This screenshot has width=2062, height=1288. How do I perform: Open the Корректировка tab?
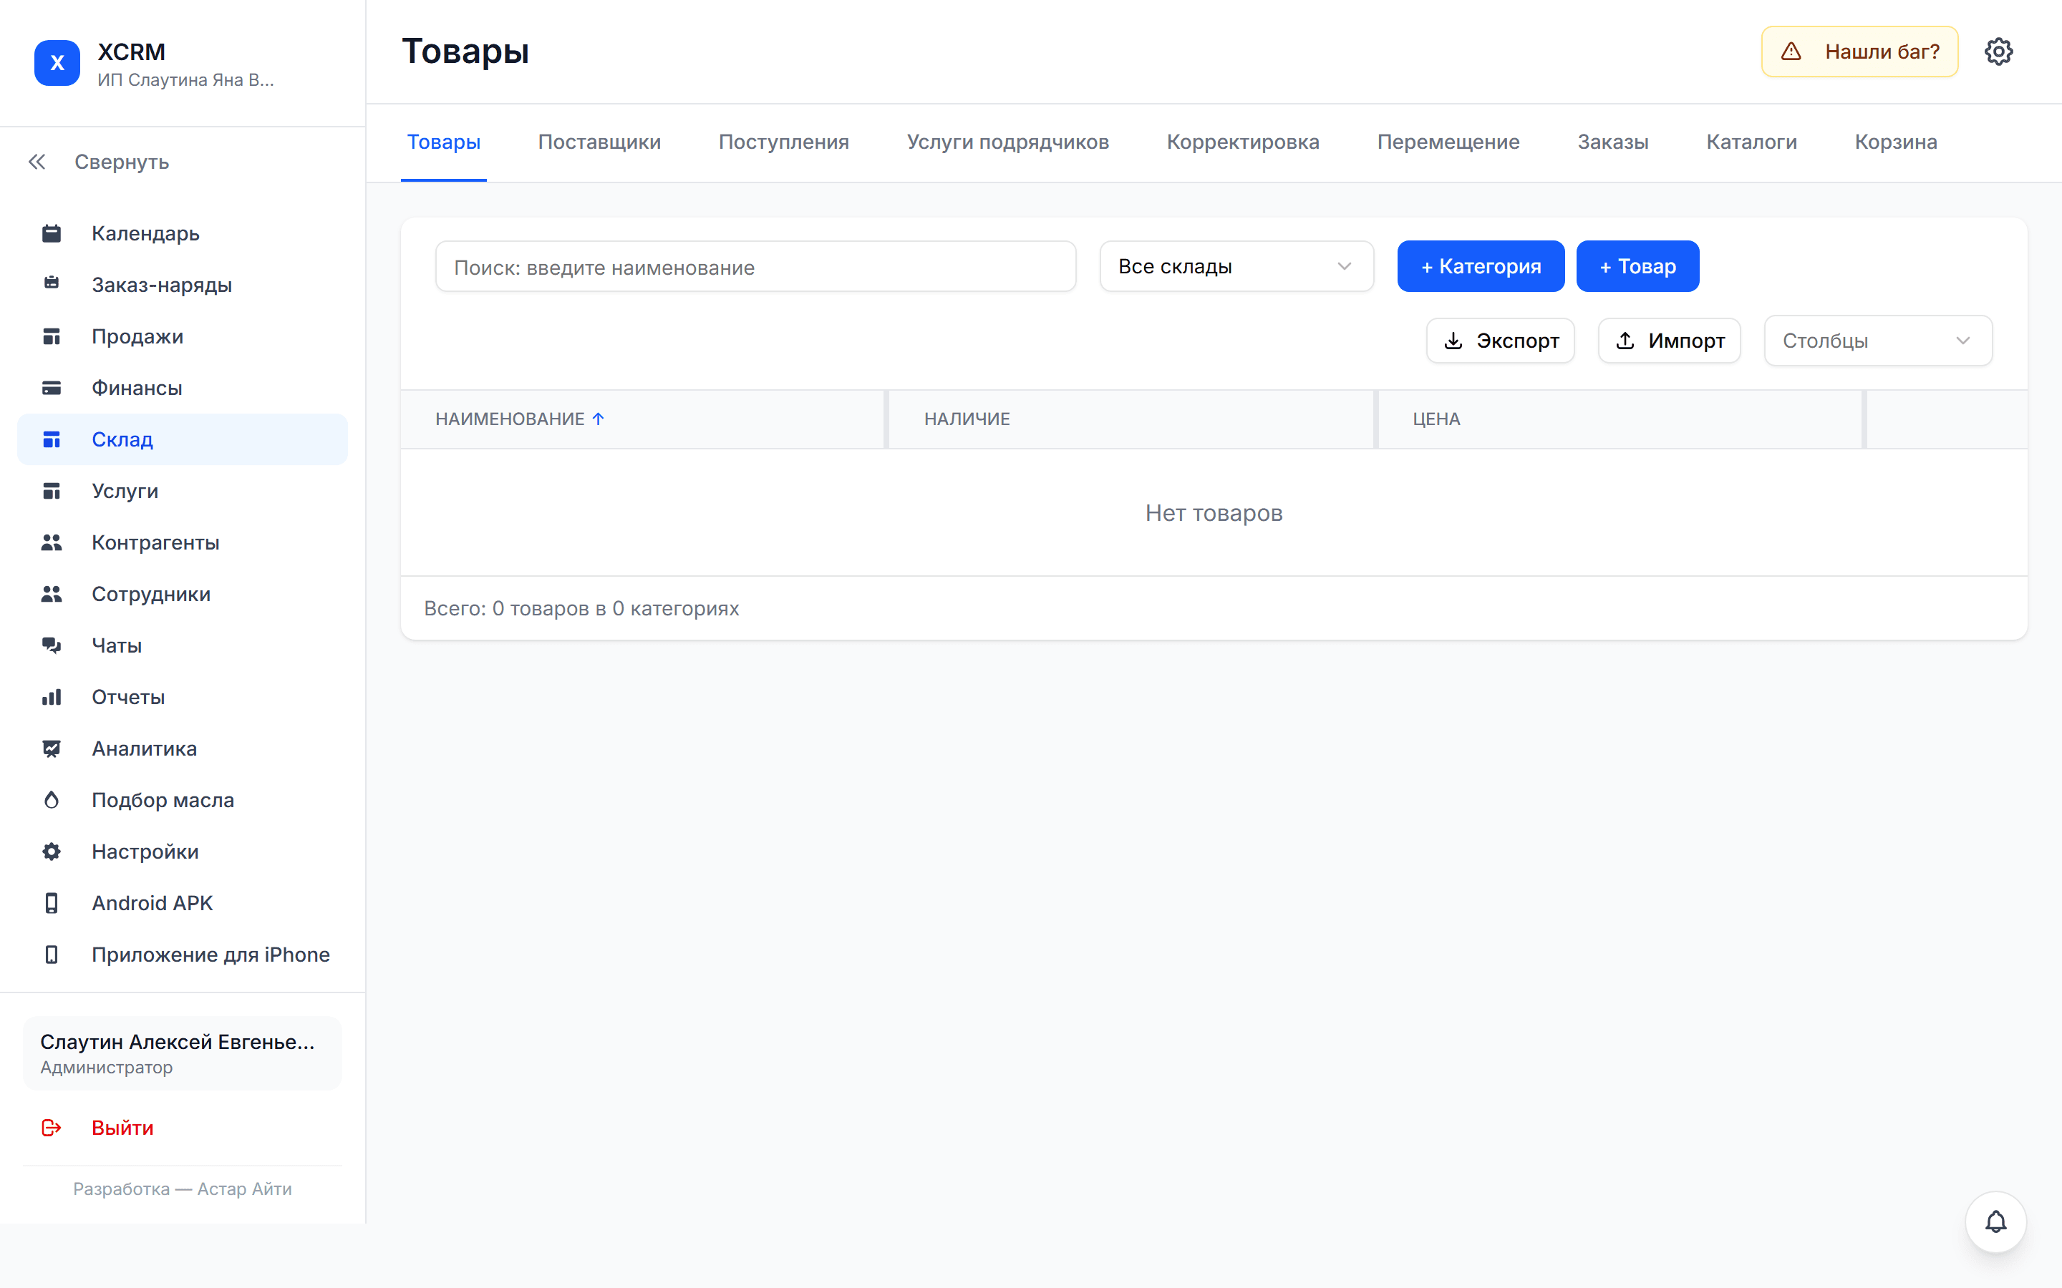[1243, 142]
